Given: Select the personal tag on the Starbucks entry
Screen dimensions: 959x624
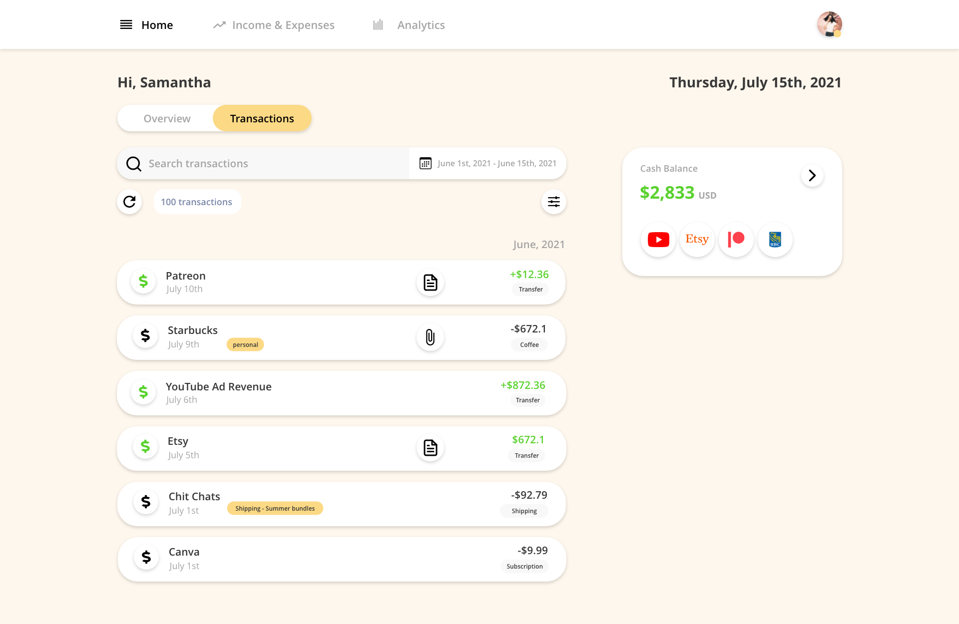Looking at the screenshot, I should pos(245,344).
